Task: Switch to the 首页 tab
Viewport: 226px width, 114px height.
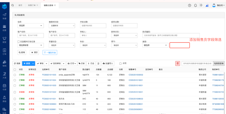Action: (20, 5)
